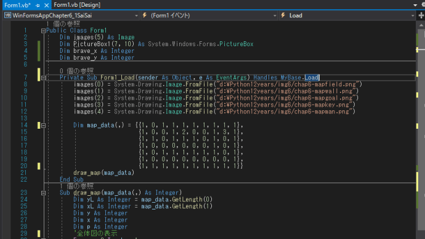Screen dimensions: 425x239
Task: Click 'draw_map(map_data)' call on line 21
Action: [x=104, y=172]
